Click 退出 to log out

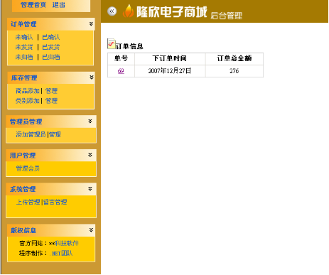click(59, 5)
